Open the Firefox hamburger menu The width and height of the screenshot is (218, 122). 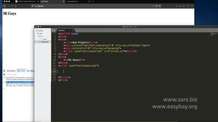pos(192,6)
